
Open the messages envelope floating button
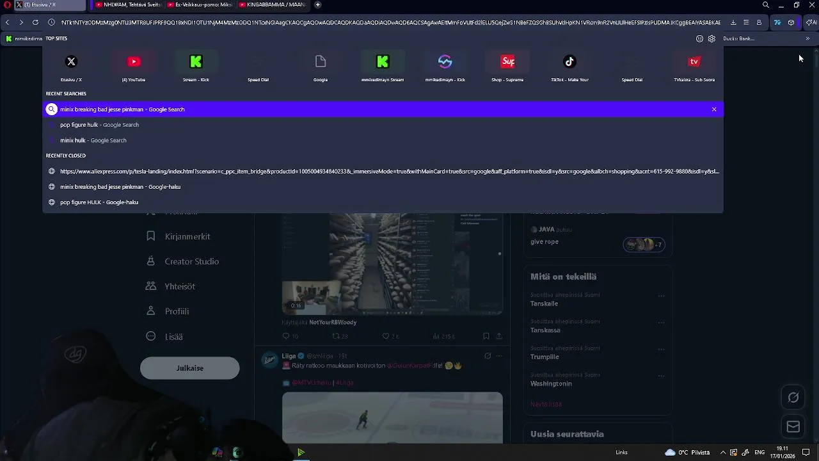793,426
